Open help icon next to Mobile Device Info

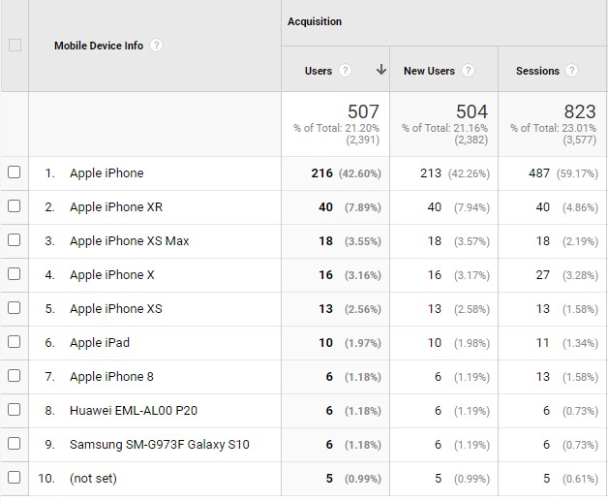[x=156, y=46]
